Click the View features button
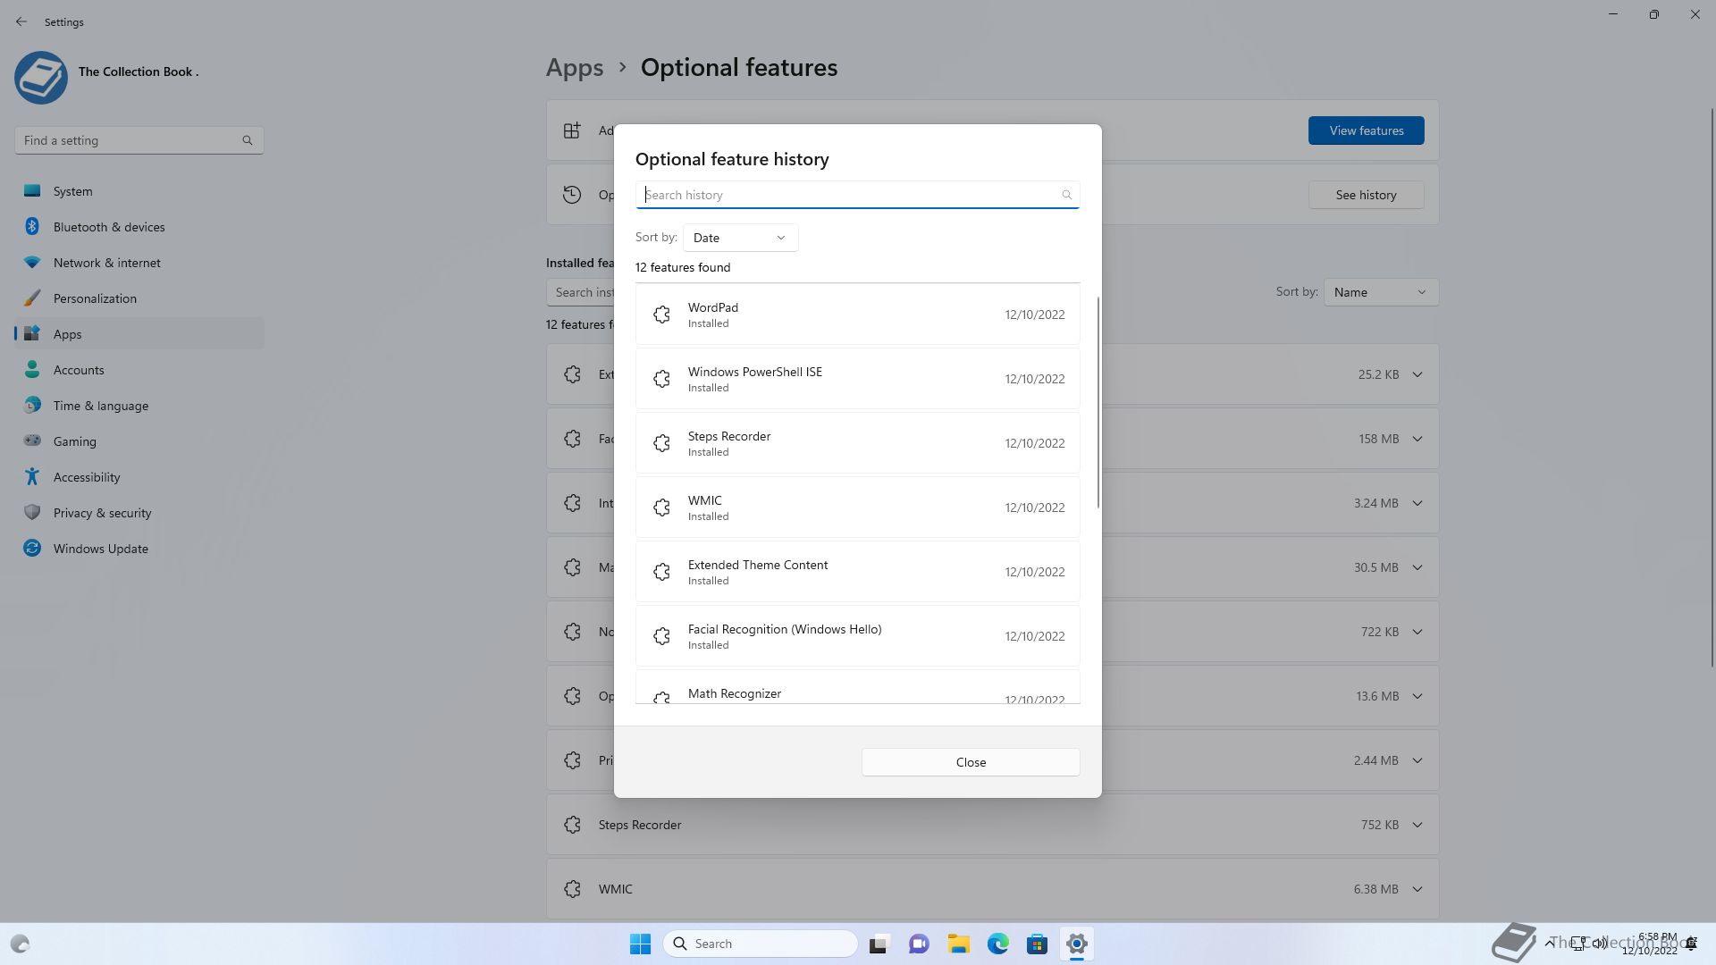Viewport: 1716px width, 965px height. tap(1366, 130)
